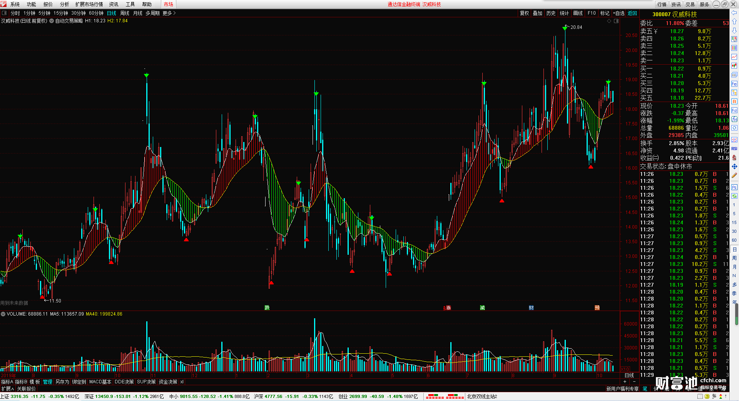Screen dimensions: 739x401
Task: Toggle 复权 adjustment option
Action: 524,13
